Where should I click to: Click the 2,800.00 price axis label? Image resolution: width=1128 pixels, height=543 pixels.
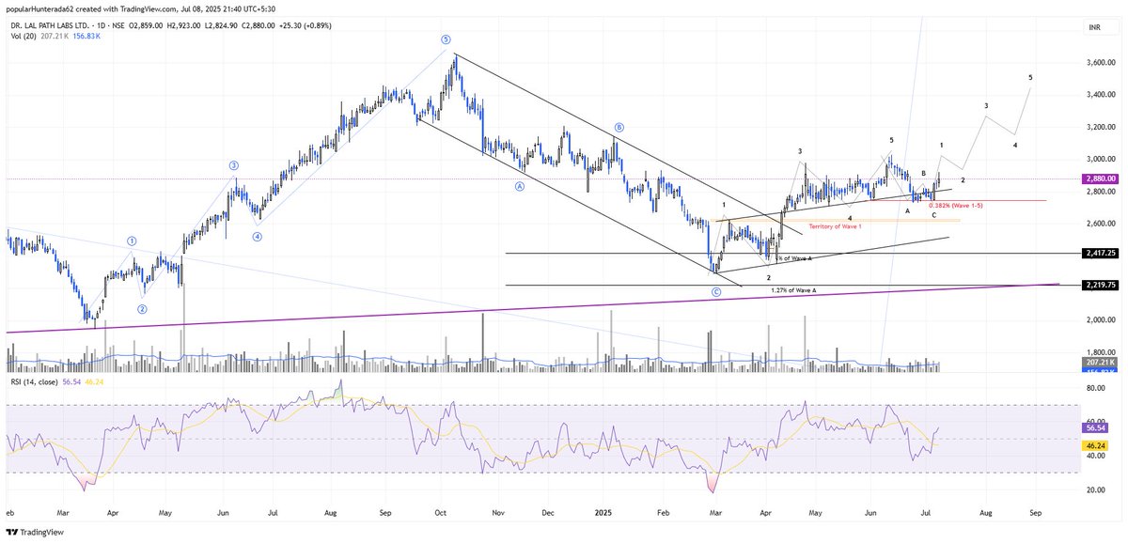tap(1099, 192)
